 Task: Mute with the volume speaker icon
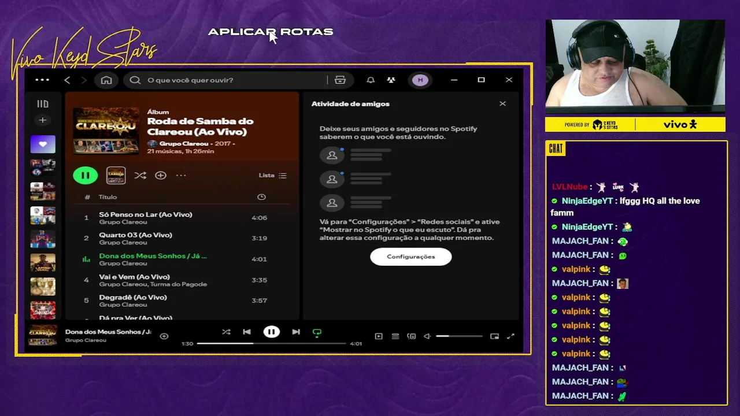click(427, 336)
